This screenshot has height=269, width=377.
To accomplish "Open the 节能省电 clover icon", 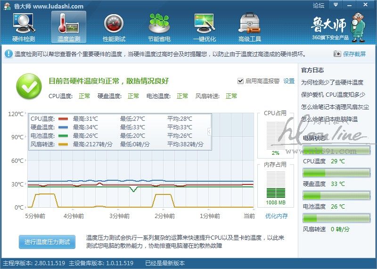I will 159,23.
